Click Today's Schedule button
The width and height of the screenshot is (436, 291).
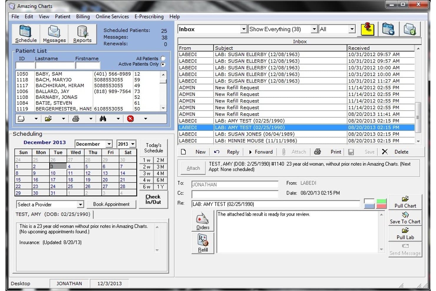pos(153,148)
